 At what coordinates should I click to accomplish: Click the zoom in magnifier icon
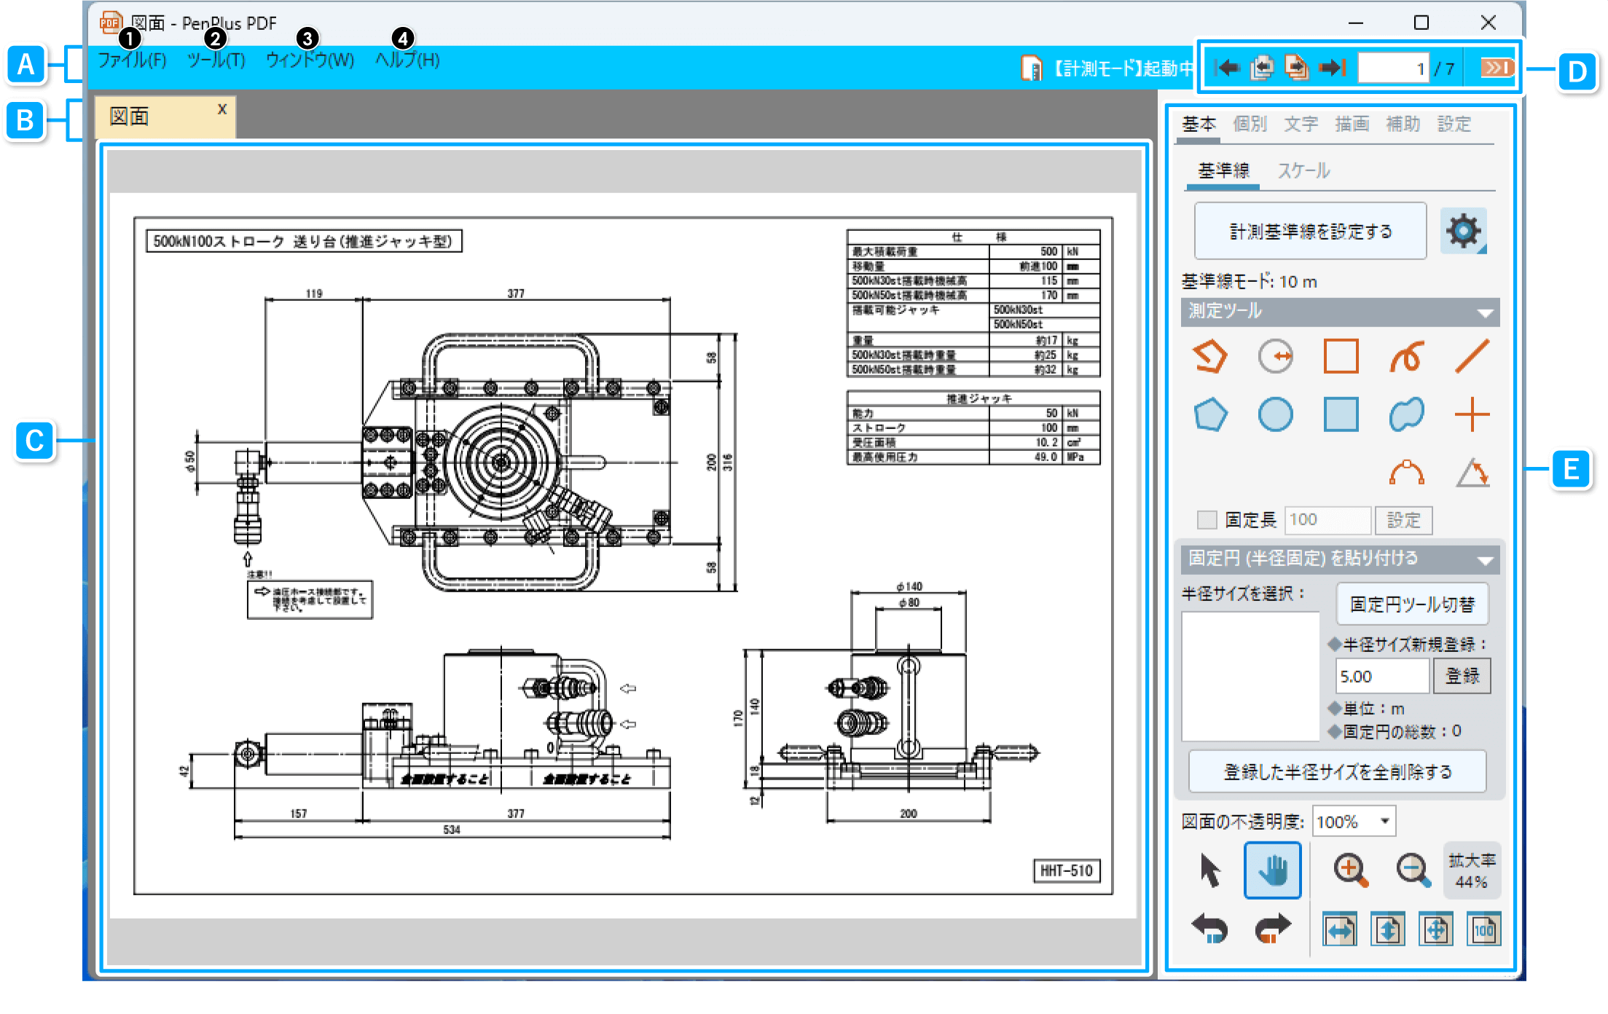[x=1350, y=870]
